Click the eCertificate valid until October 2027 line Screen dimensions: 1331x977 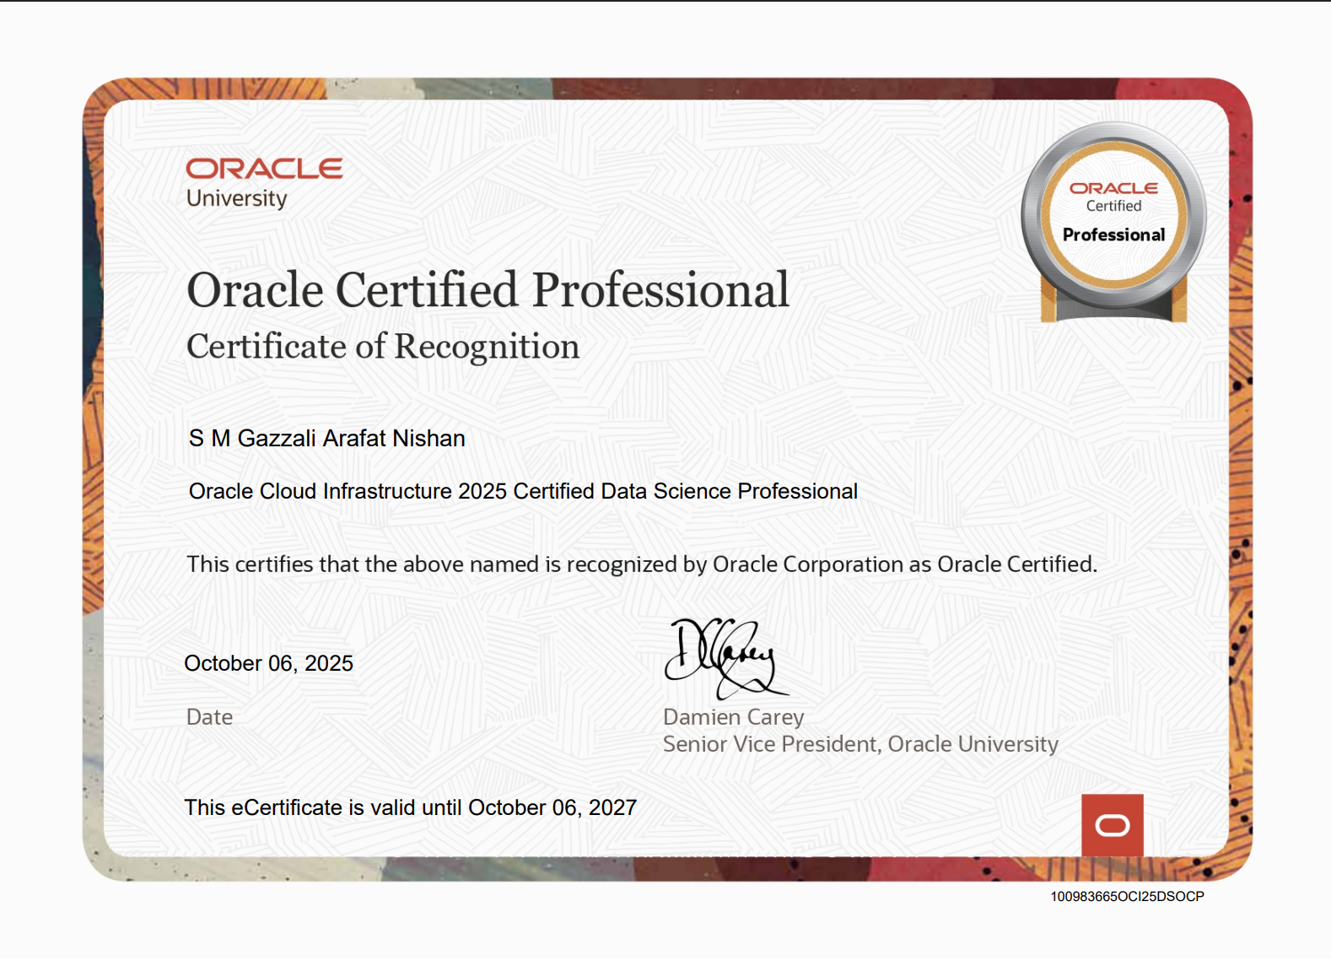(x=410, y=808)
